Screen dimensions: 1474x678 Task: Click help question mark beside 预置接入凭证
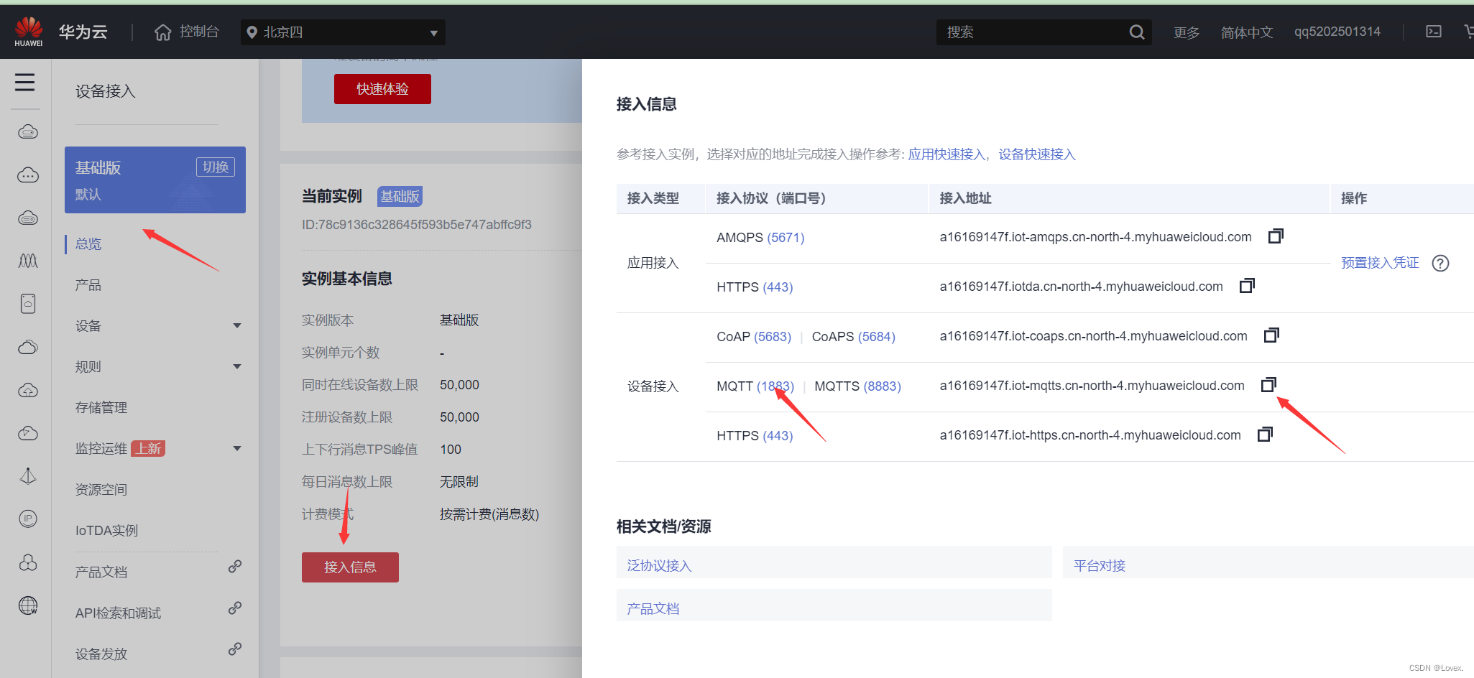[1440, 264]
